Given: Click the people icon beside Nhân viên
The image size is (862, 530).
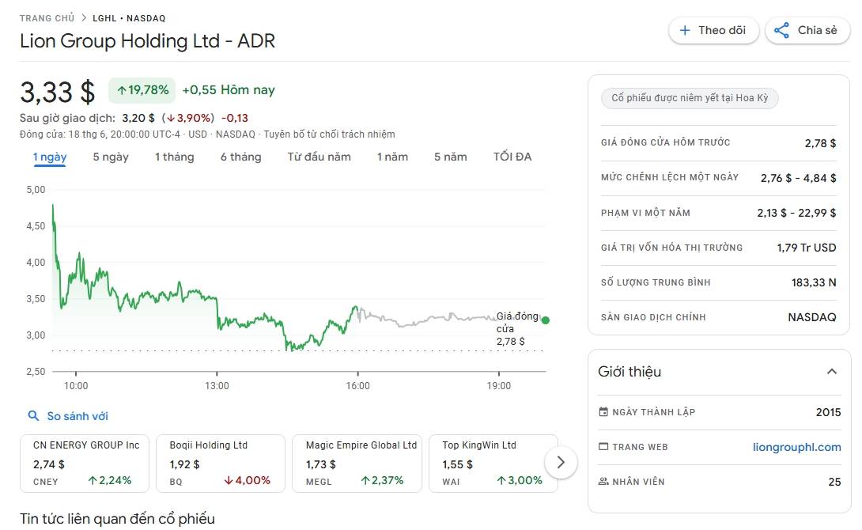Looking at the screenshot, I should pos(603,482).
